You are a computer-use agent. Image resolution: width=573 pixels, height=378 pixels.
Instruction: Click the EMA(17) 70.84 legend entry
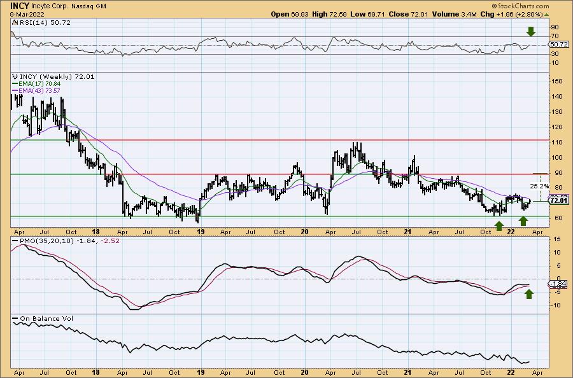[39, 84]
